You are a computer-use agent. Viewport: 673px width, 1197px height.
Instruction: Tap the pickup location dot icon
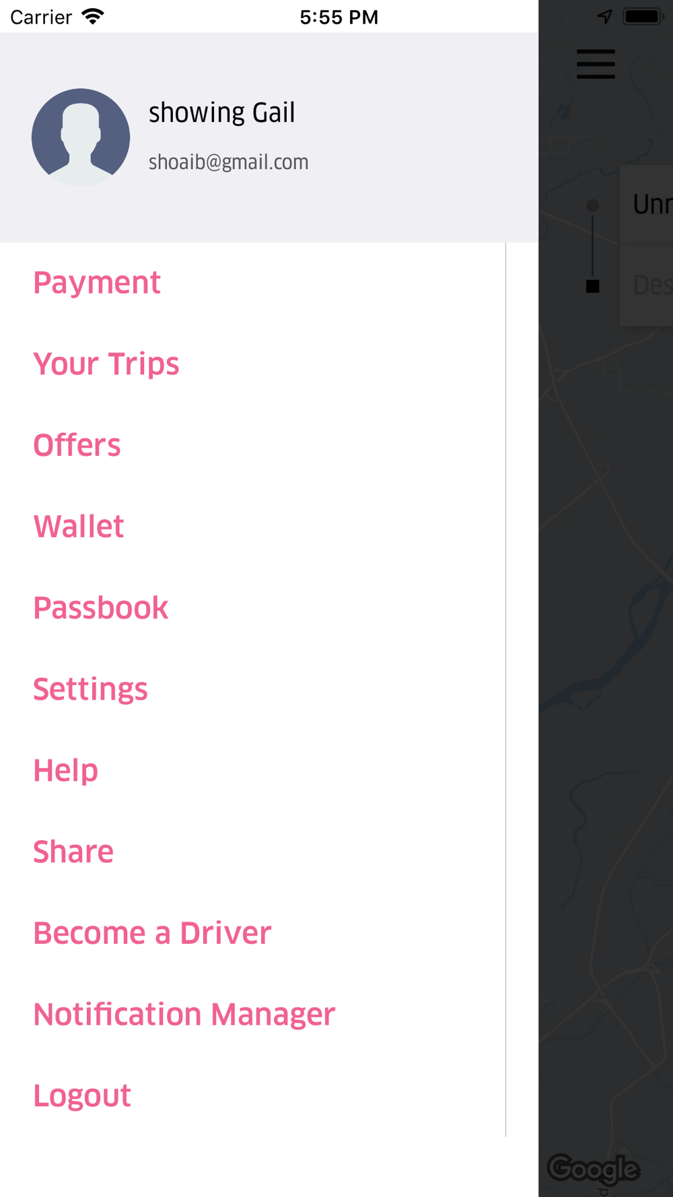(x=592, y=205)
